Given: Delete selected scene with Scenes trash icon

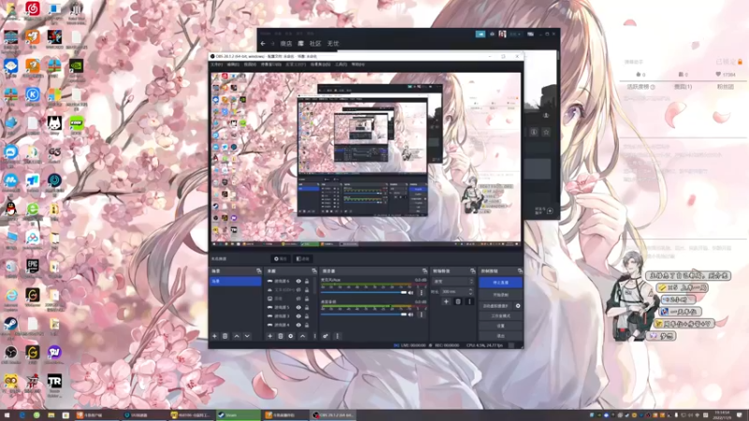Looking at the screenshot, I should tap(225, 336).
